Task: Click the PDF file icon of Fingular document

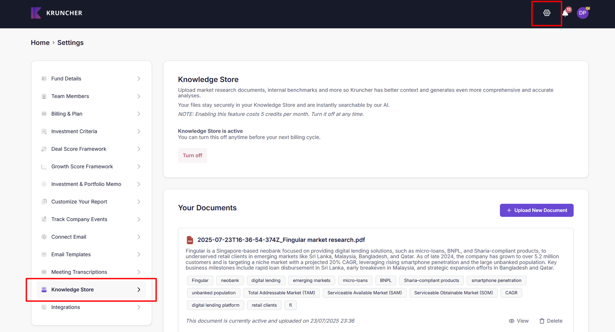Action: (190, 240)
